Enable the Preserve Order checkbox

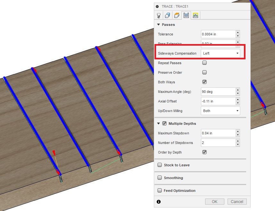pyautogui.click(x=204, y=72)
